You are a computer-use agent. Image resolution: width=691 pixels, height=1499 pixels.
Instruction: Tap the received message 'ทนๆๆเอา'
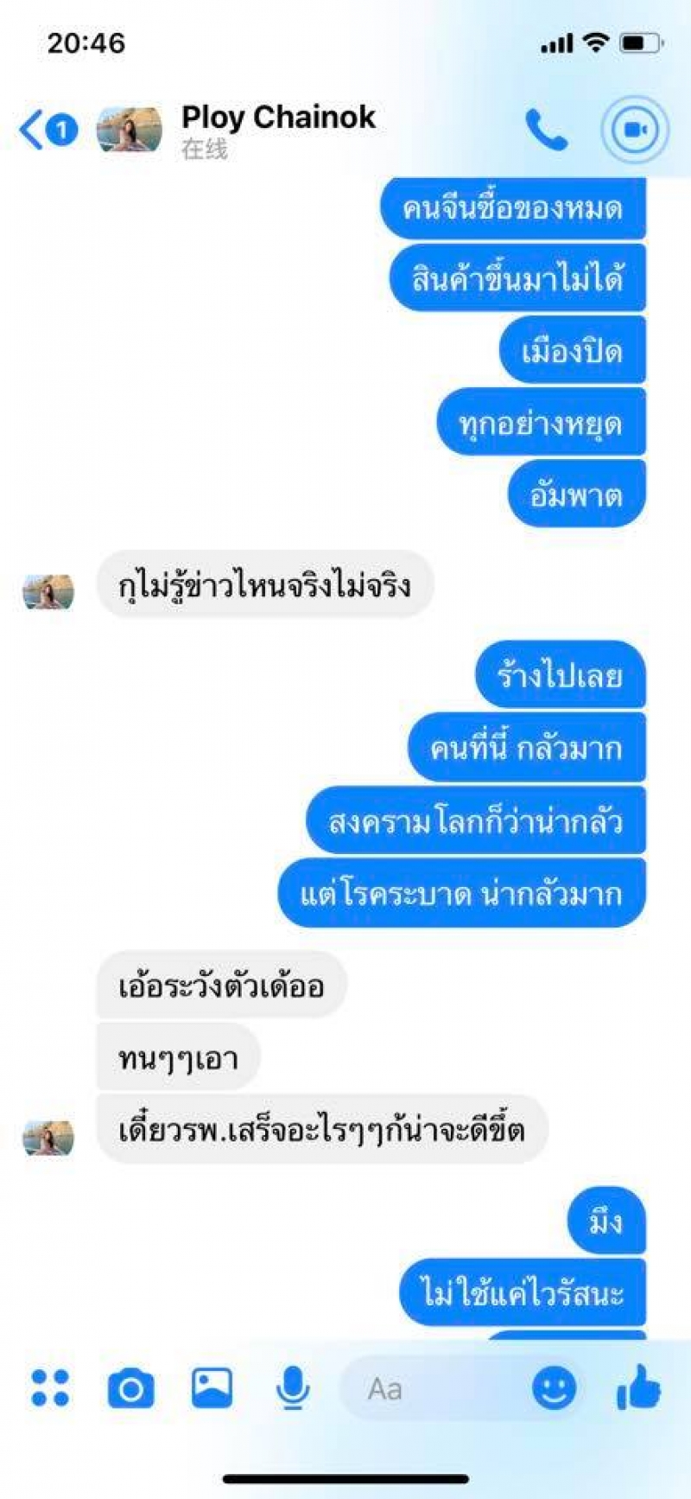click(x=178, y=1057)
